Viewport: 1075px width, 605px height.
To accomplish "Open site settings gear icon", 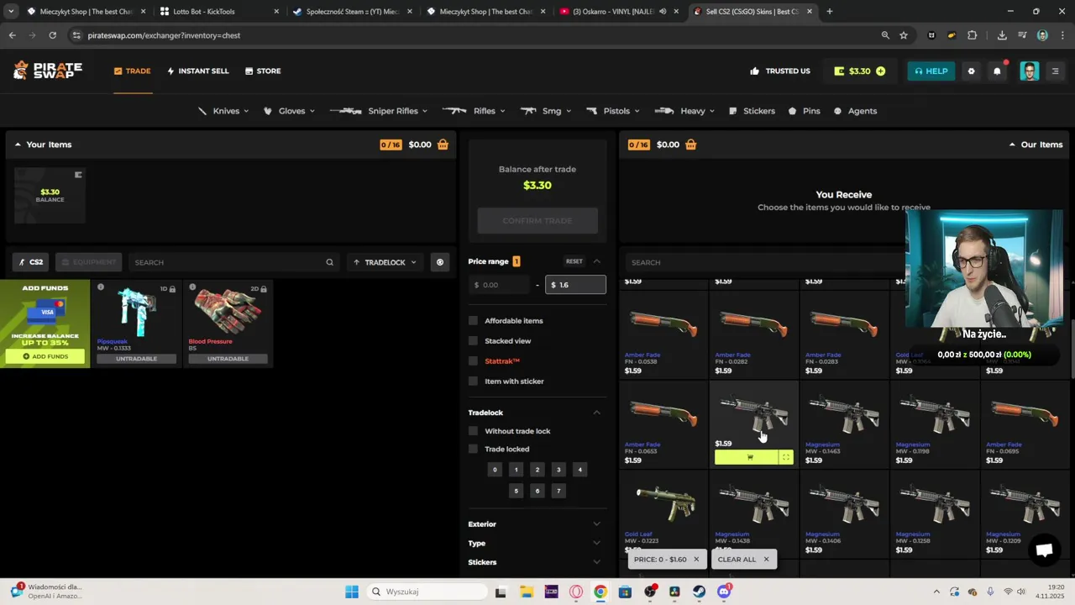I will [972, 71].
